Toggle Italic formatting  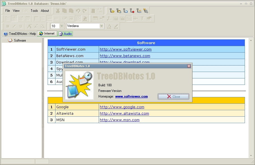[x=14, y=26]
